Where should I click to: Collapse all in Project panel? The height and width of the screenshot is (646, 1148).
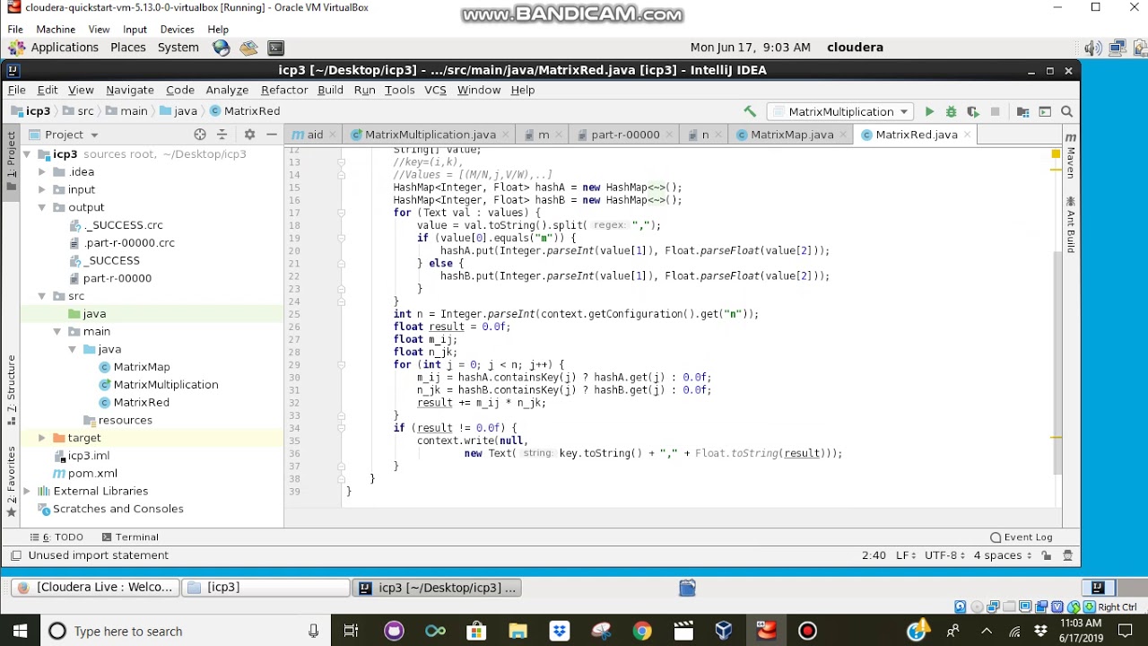pos(222,135)
